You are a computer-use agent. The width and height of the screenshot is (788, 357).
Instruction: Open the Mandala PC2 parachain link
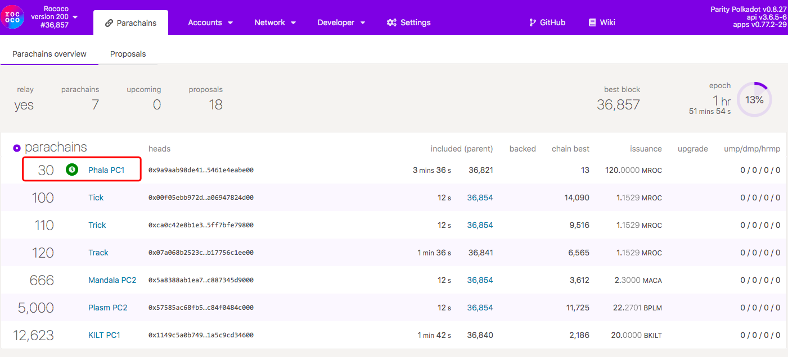(x=112, y=280)
